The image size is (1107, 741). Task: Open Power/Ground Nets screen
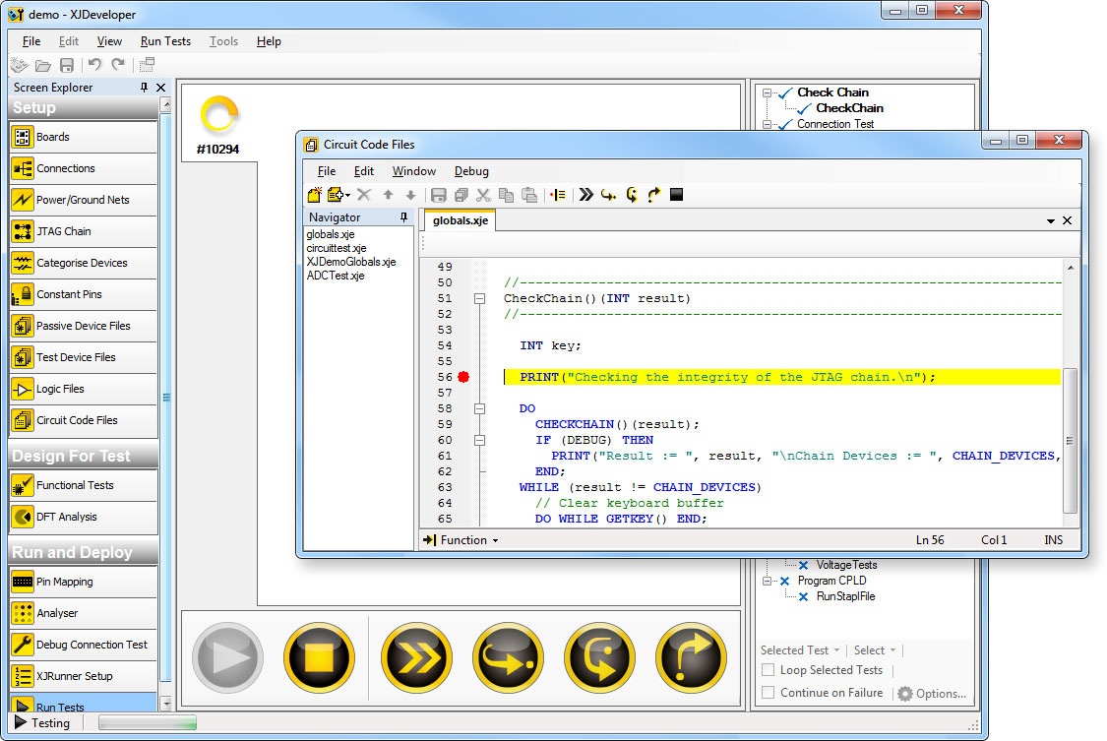[84, 200]
